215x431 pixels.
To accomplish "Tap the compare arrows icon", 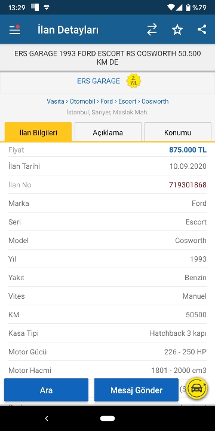I will 152,29.
